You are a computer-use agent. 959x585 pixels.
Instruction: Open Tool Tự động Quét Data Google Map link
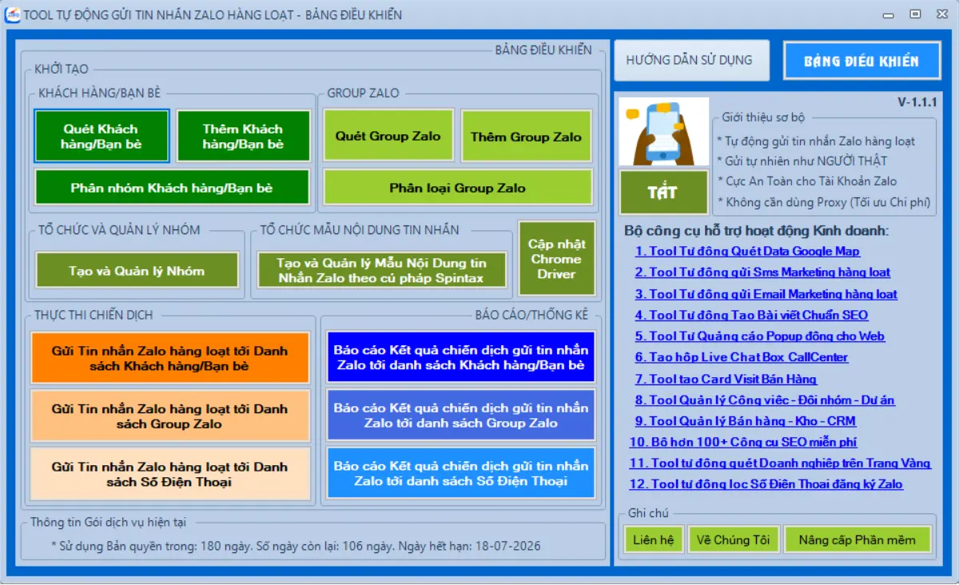click(x=747, y=251)
